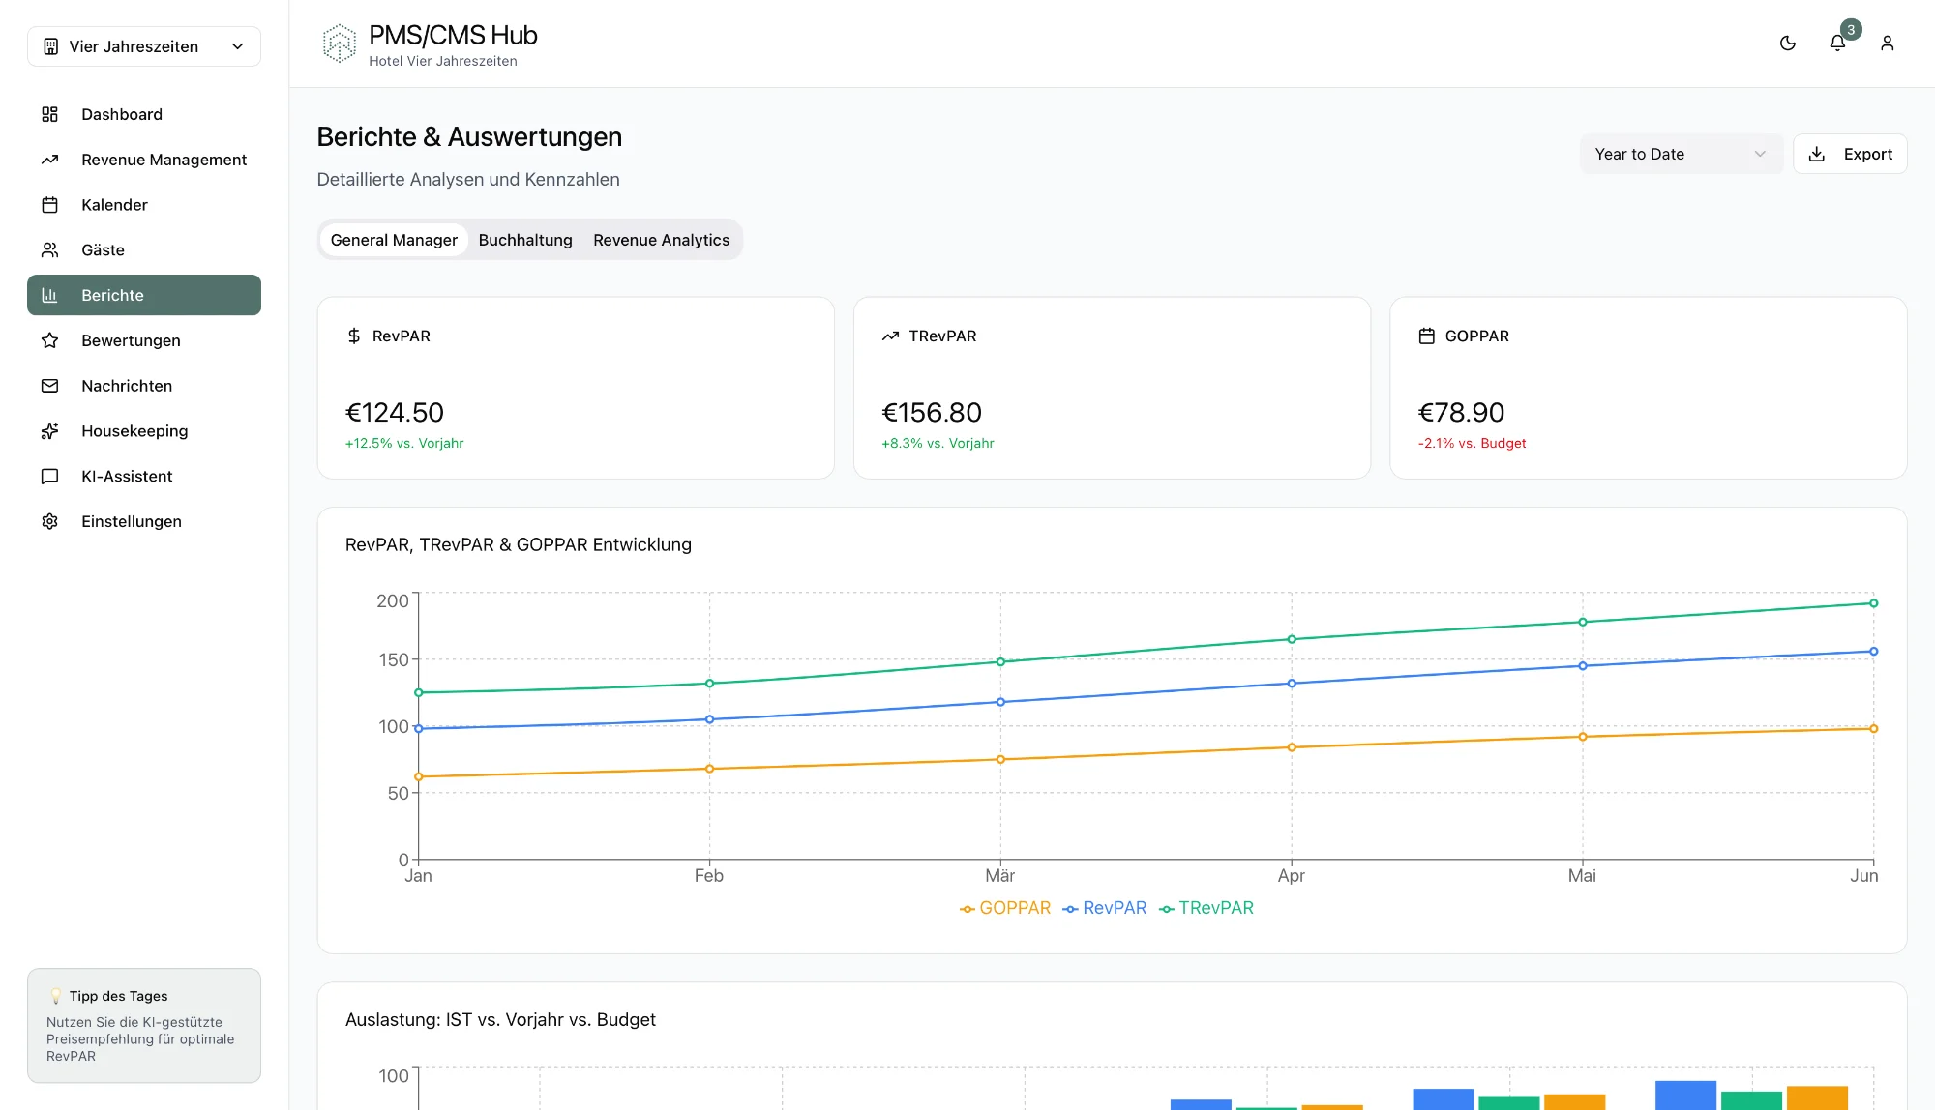Click the Housekeeping sparkle icon in sidebar
The height and width of the screenshot is (1110, 1935).
(x=50, y=431)
